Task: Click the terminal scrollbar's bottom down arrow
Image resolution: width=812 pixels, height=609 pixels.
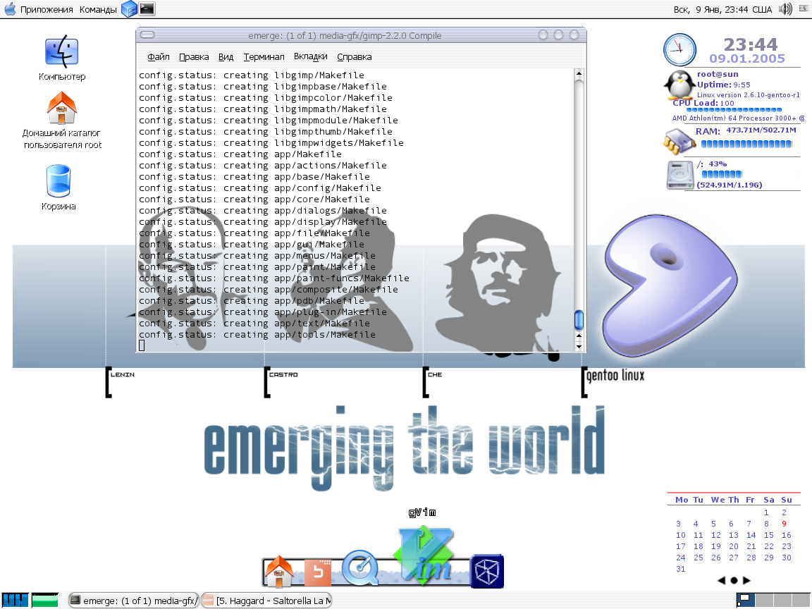Action: tap(579, 347)
